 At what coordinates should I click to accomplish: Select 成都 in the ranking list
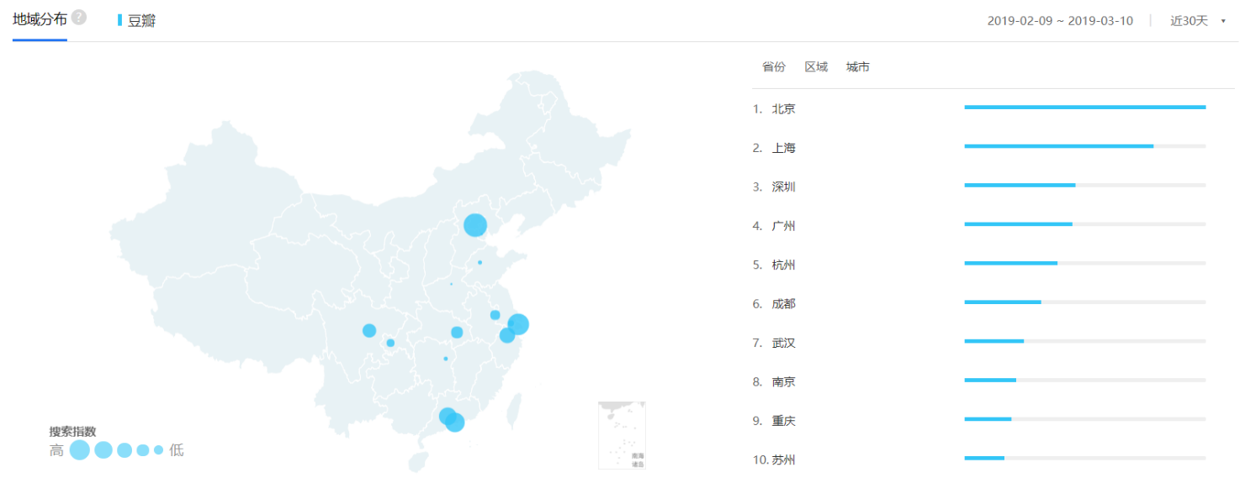783,304
